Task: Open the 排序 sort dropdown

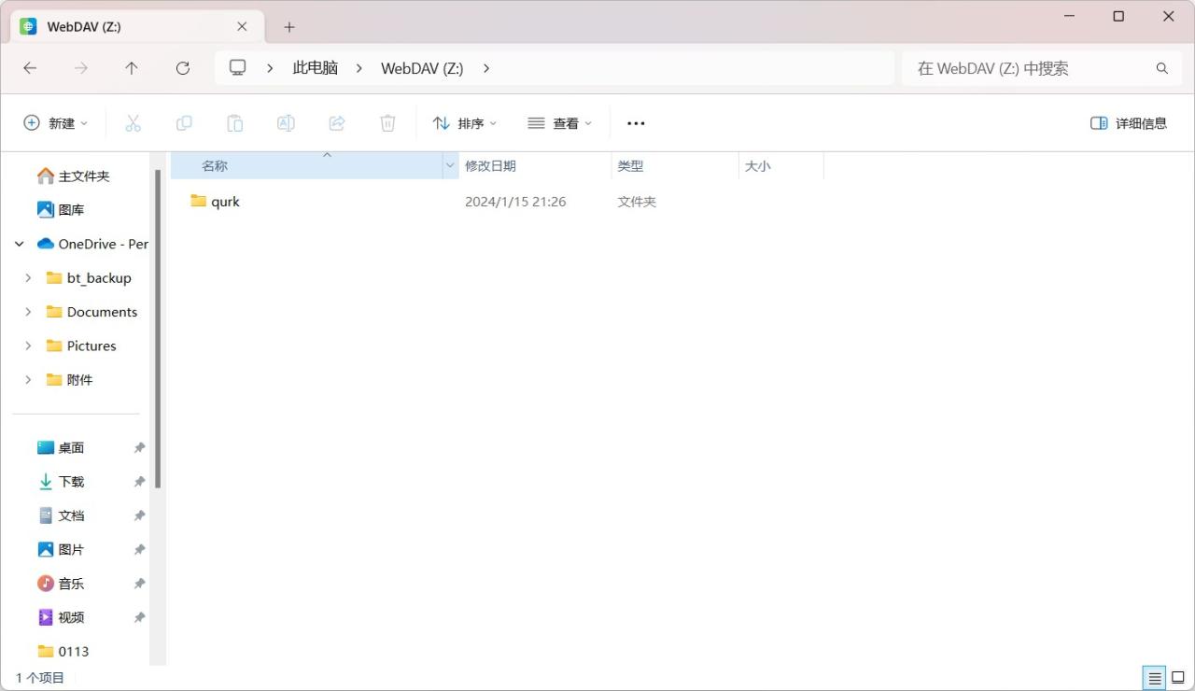Action: coord(465,123)
